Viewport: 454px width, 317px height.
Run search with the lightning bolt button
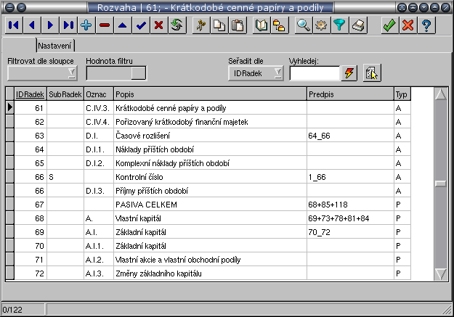tap(349, 73)
